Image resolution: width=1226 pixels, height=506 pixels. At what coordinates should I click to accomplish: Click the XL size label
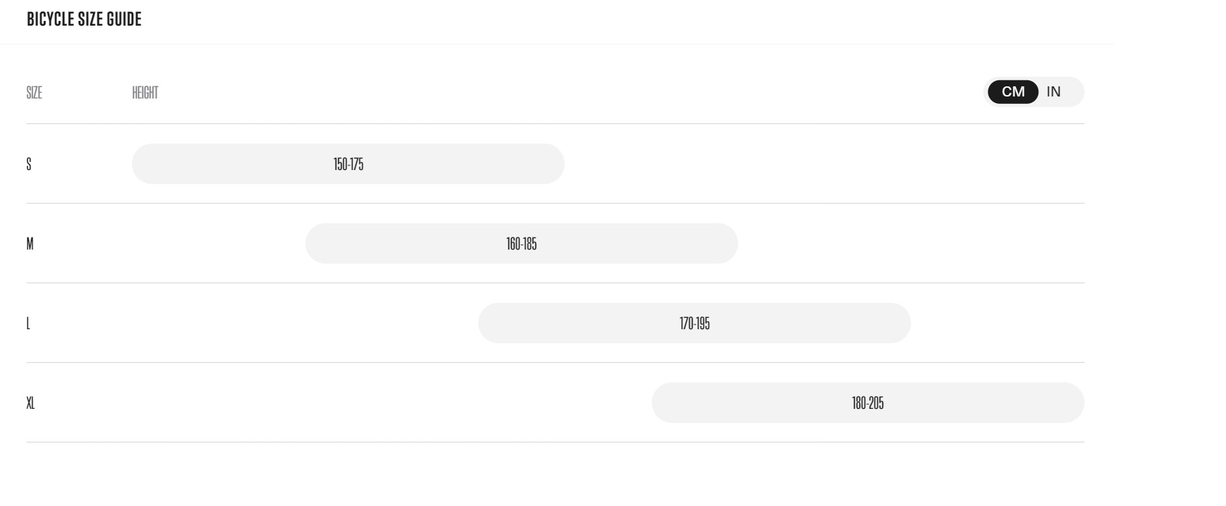click(30, 403)
